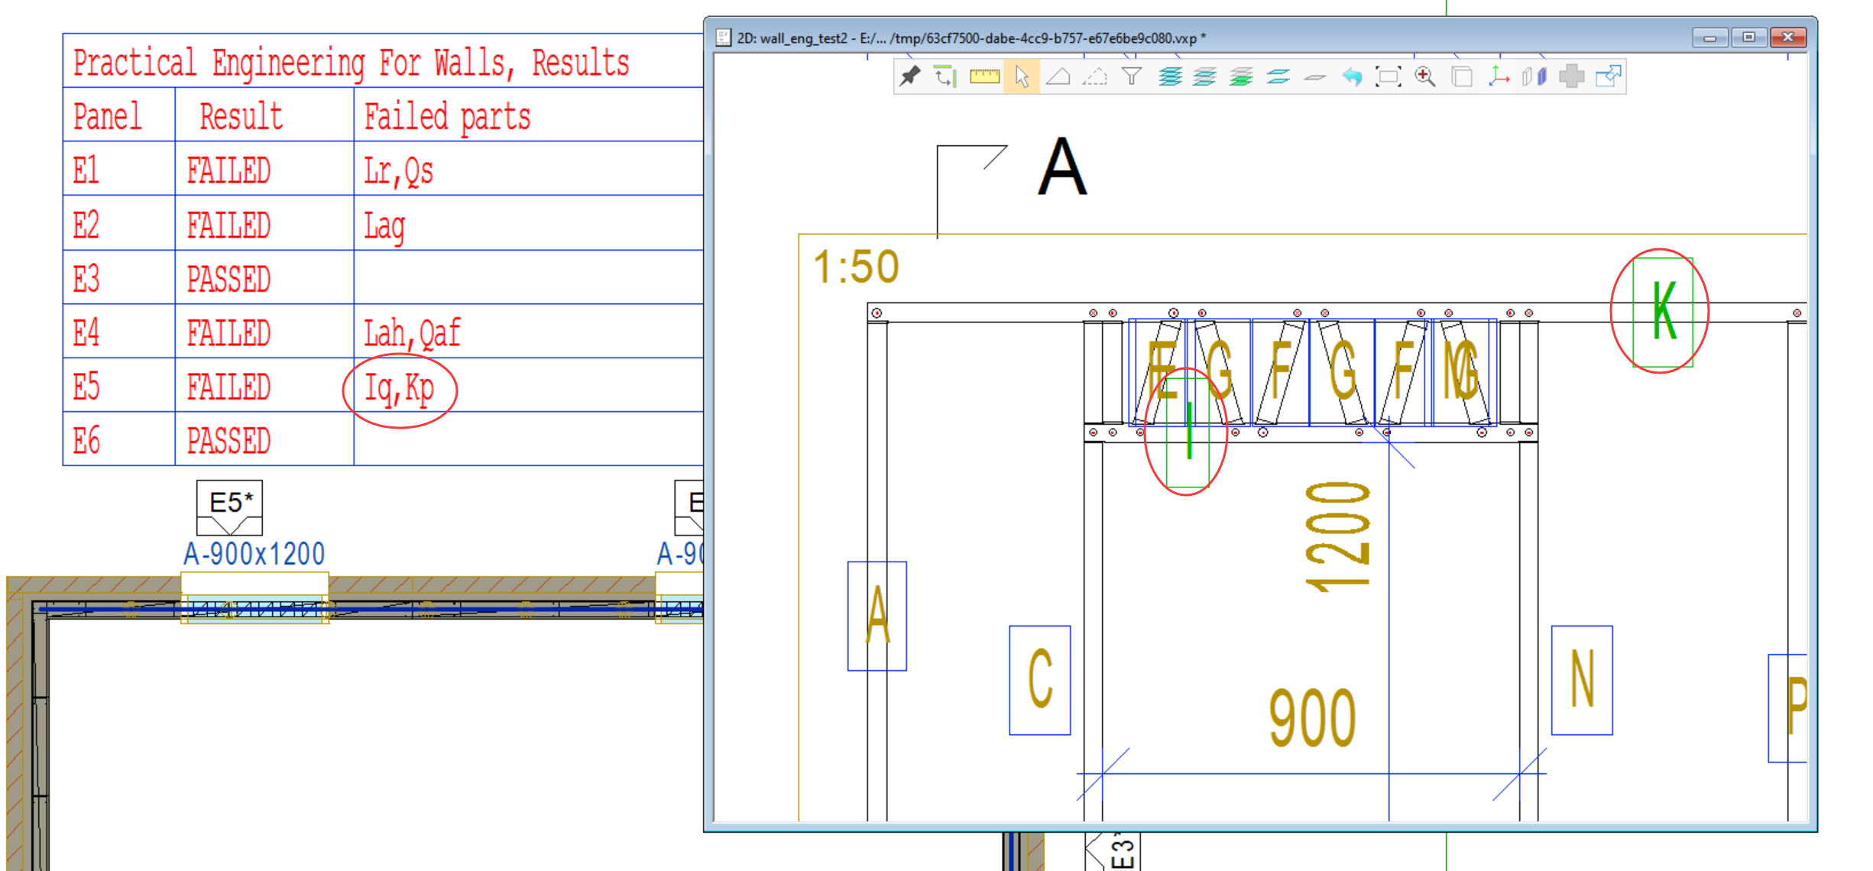Toggle the single flat layer view
Viewport: 1873px width, 871px height.
coord(1314,76)
